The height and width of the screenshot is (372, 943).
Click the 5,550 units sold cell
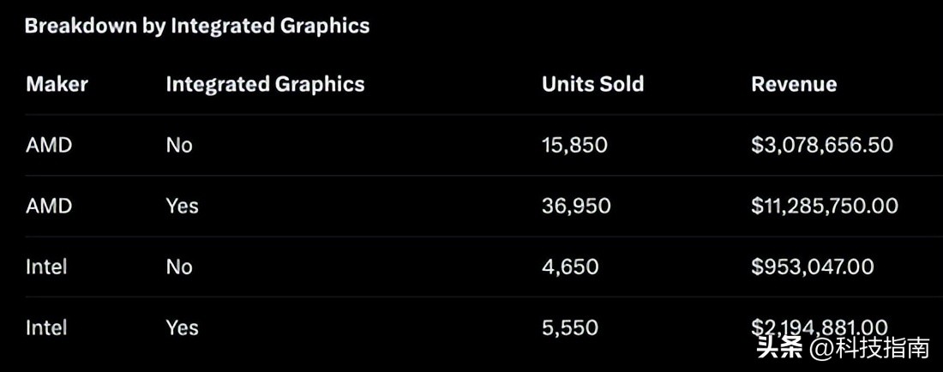coord(570,327)
